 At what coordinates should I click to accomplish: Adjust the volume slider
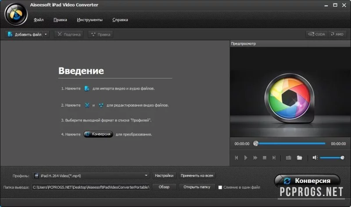[x=332, y=158]
